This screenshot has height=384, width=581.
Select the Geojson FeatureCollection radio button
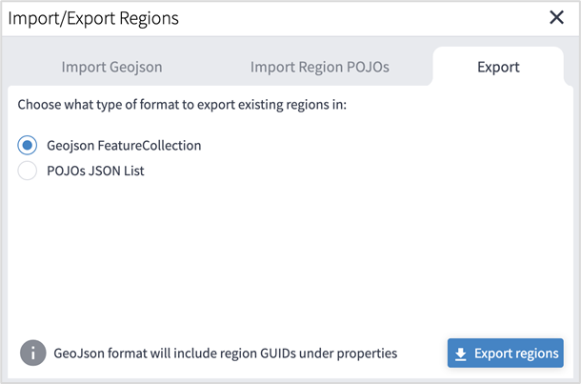(x=28, y=146)
